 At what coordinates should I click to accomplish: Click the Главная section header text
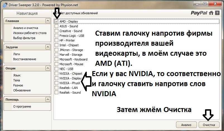[x=12, y=21]
